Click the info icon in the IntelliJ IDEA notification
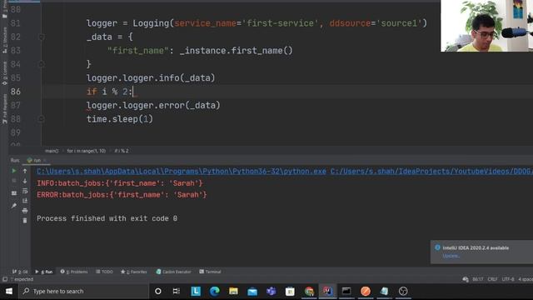This screenshot has height=300, width=533. pyautogui.click(x=437, y=247)
